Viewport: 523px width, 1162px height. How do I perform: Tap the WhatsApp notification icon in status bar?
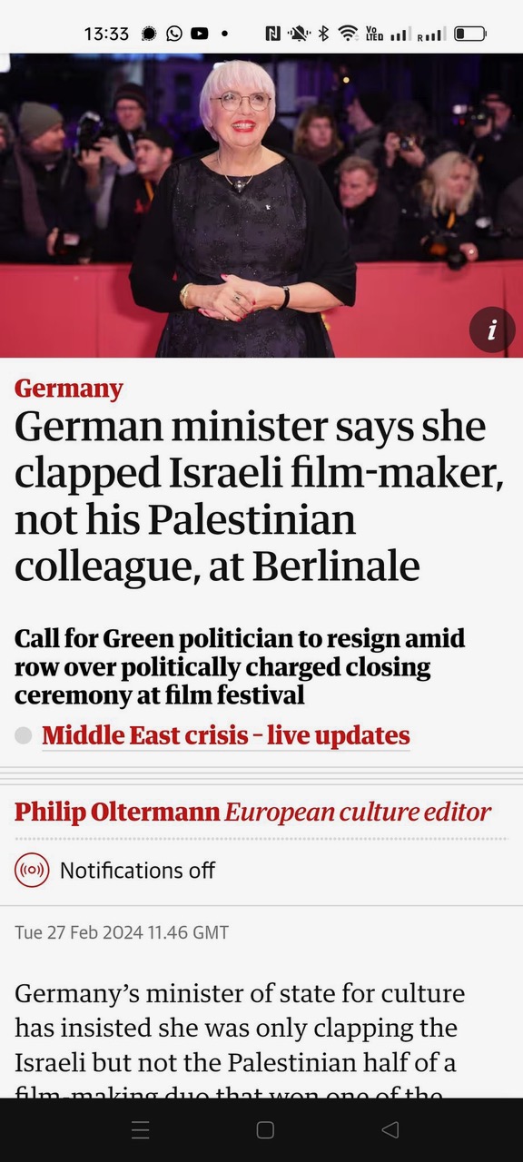(x=173, y=34)
